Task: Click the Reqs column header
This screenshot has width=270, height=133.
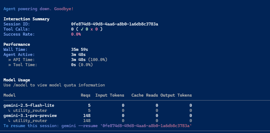Action: click(86, 95)
